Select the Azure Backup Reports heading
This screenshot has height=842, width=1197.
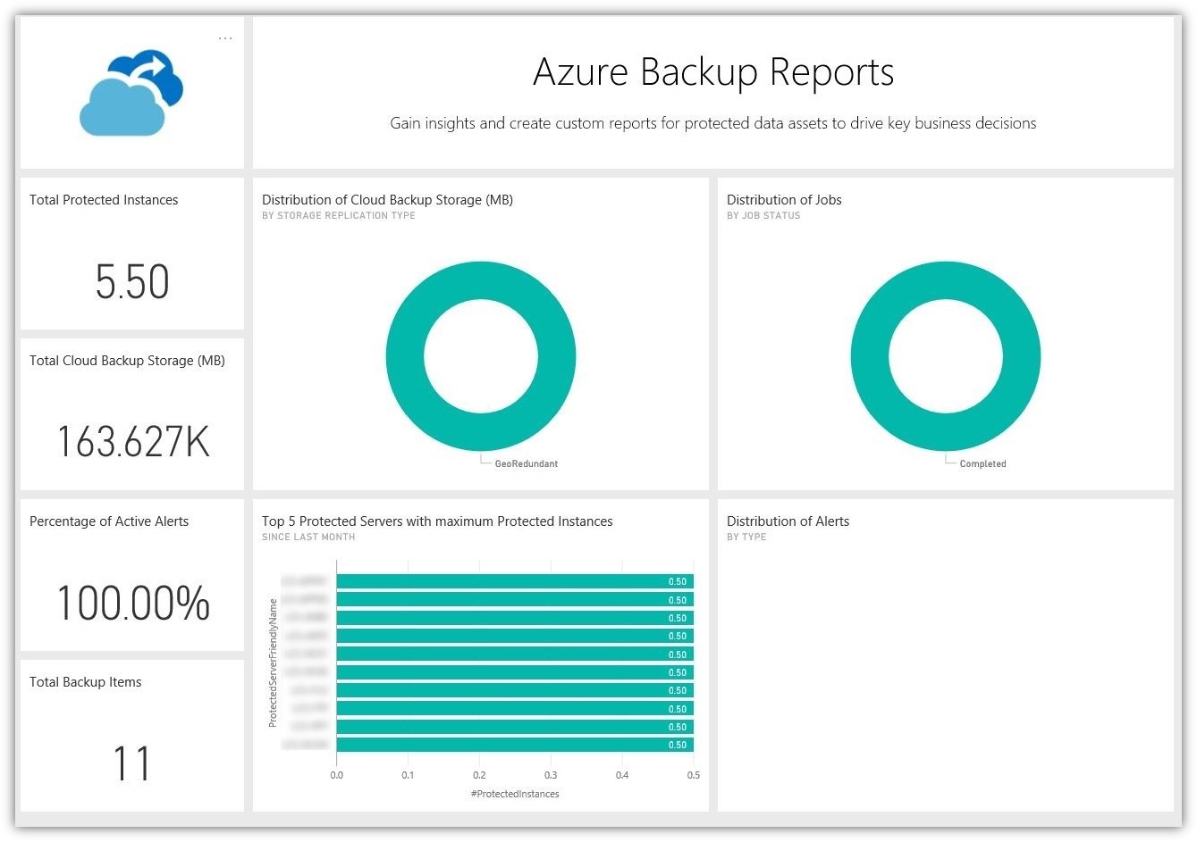pyautogui.click(x=713, y=72)
